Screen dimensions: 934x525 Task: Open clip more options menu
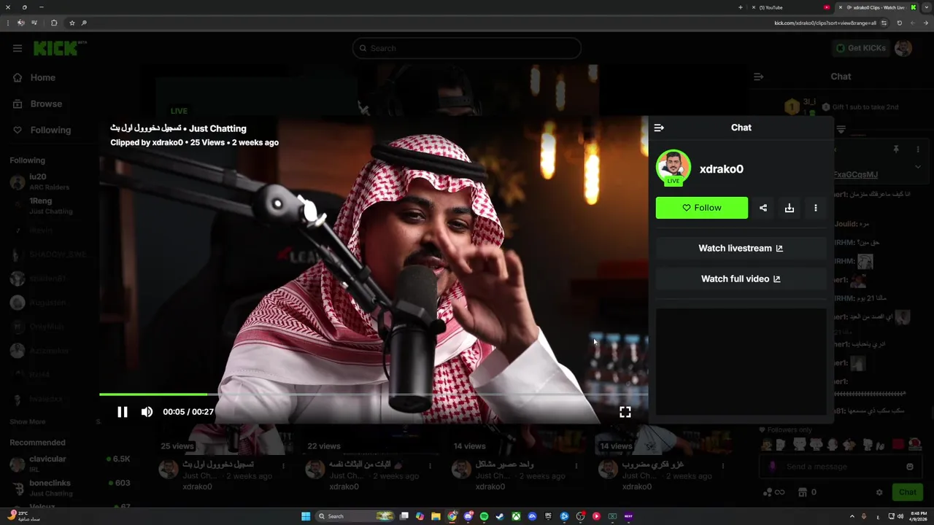click(x=816, y=208)
